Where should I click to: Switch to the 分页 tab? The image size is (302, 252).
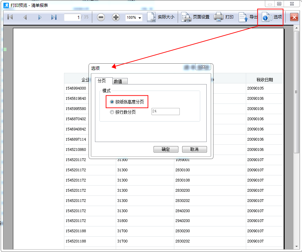(102, 81)
